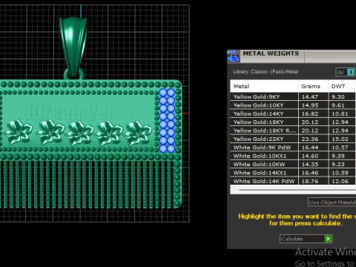Select the pendant bail in viewport
Screen dimensions: 356x267
[73, 46]
